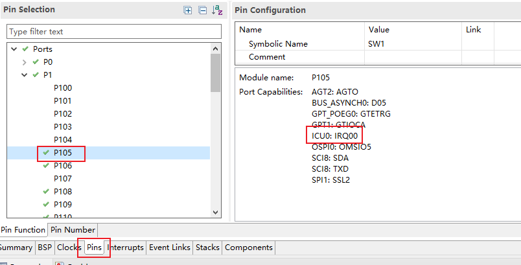The image size is (521, 265).
Task: Switch to the Pin Number tab
Action: [73, 230]
